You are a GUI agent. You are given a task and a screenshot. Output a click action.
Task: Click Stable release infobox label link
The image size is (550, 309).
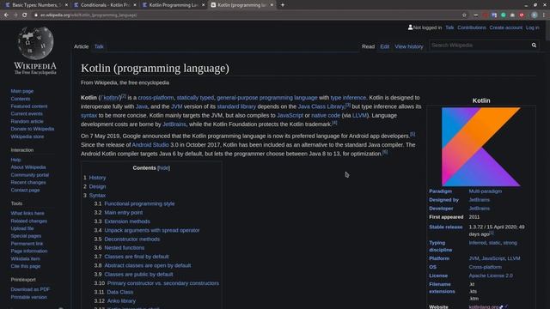445,227
